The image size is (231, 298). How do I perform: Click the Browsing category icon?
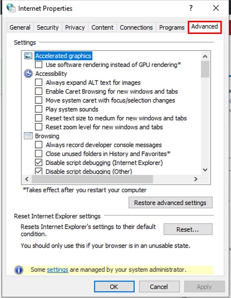point(28,136)
